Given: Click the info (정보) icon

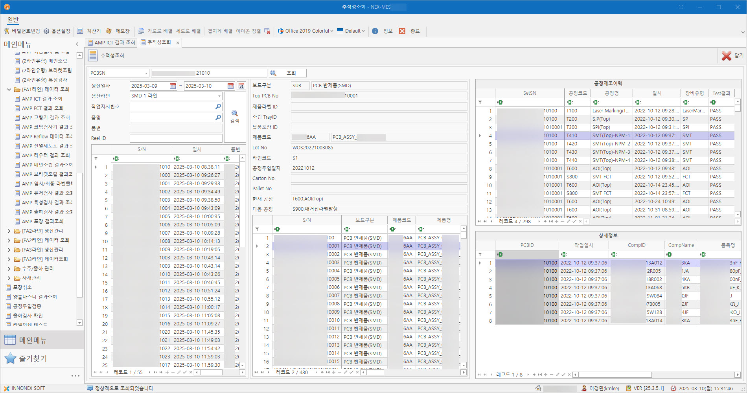Looking at the screenshot, I should (375, 31).
